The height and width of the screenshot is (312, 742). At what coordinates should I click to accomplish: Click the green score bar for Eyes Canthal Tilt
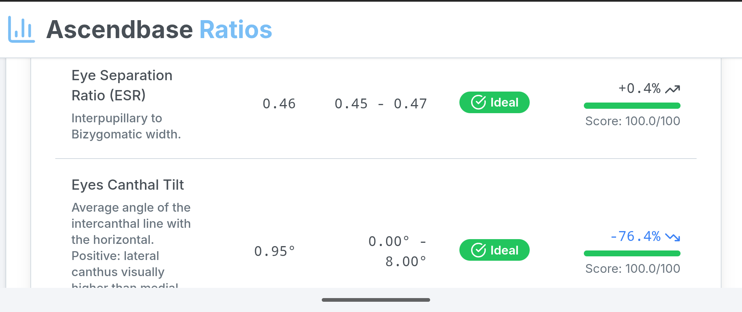point(632,253)
